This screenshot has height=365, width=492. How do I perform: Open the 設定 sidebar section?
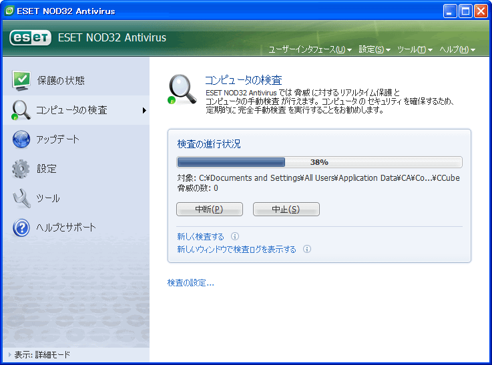click(x=76, y=169)
